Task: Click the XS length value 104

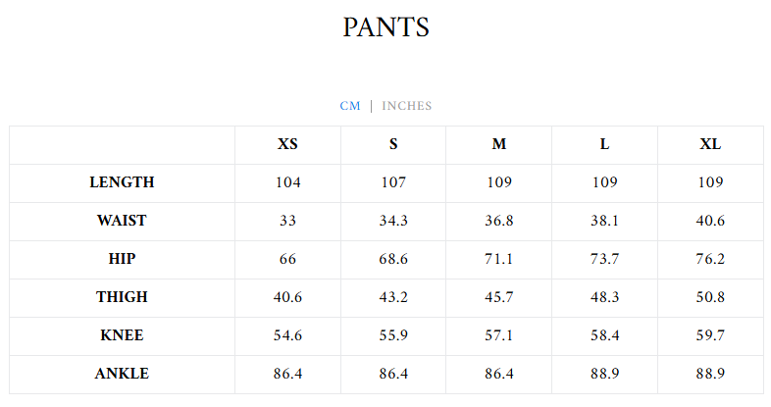Action: coord(287,182)
